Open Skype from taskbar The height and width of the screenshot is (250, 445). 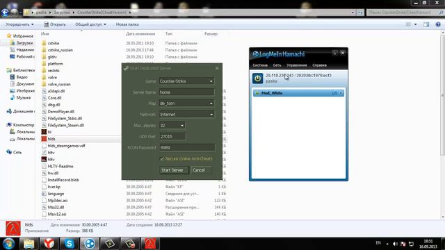[70, 244]
